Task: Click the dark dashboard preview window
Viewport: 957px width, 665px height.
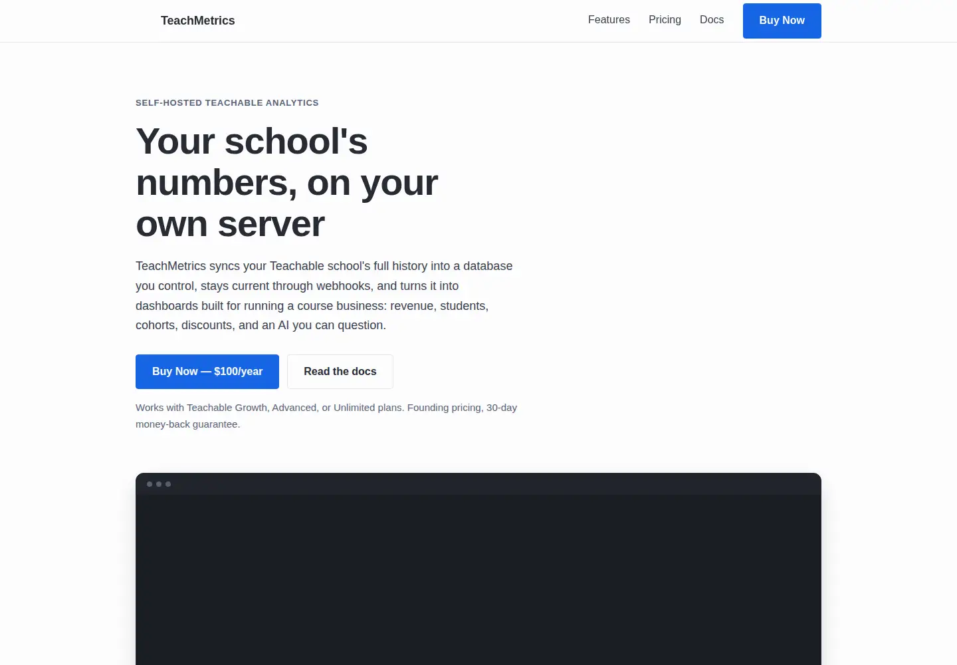Action: point(478,569)
